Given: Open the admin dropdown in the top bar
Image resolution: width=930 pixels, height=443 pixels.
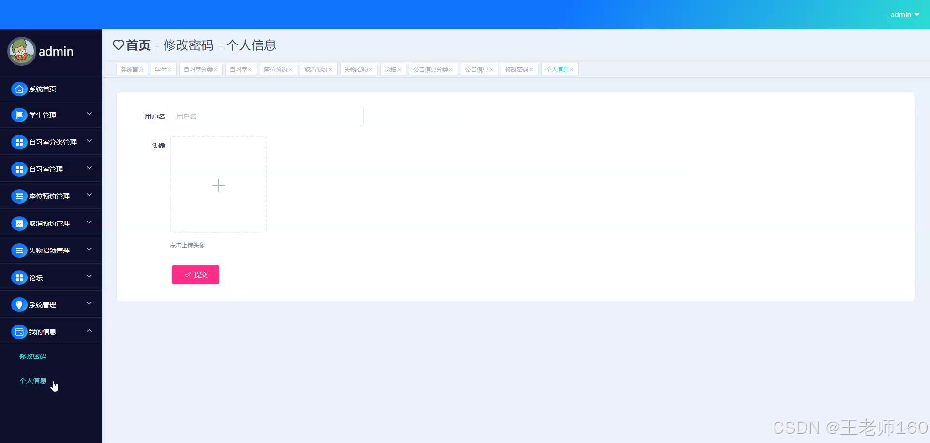Looking at the screenshot, I should tap(905, 15).
